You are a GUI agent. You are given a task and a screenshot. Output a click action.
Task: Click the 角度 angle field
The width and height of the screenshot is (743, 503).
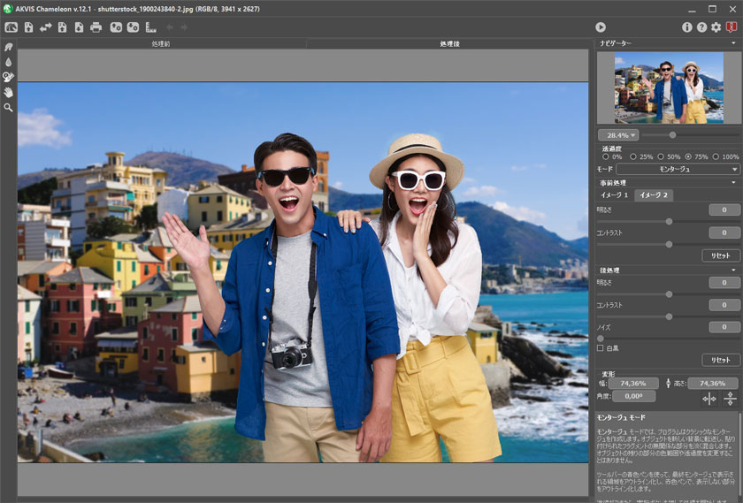coord(633,396)
